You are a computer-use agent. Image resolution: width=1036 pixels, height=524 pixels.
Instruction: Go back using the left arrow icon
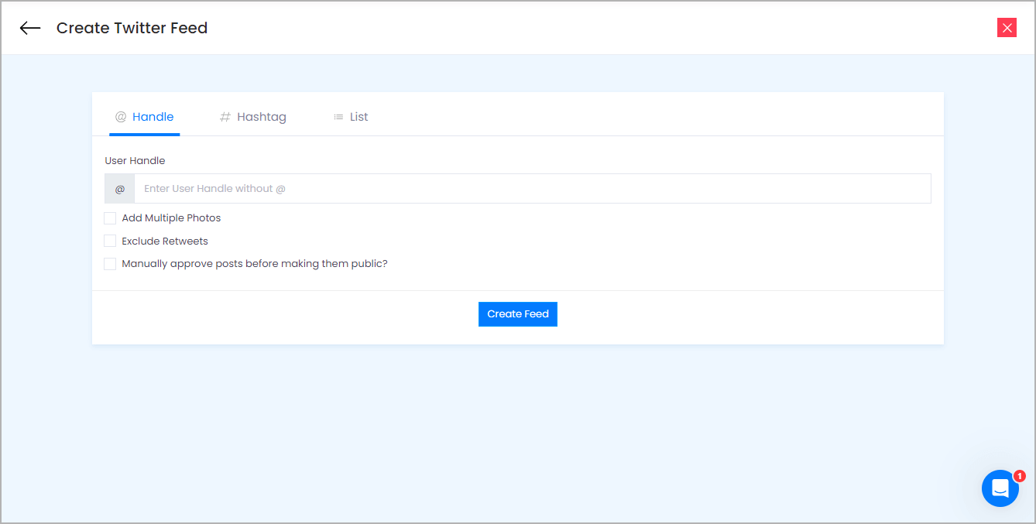pyautogui.click(x=30, y=29)
